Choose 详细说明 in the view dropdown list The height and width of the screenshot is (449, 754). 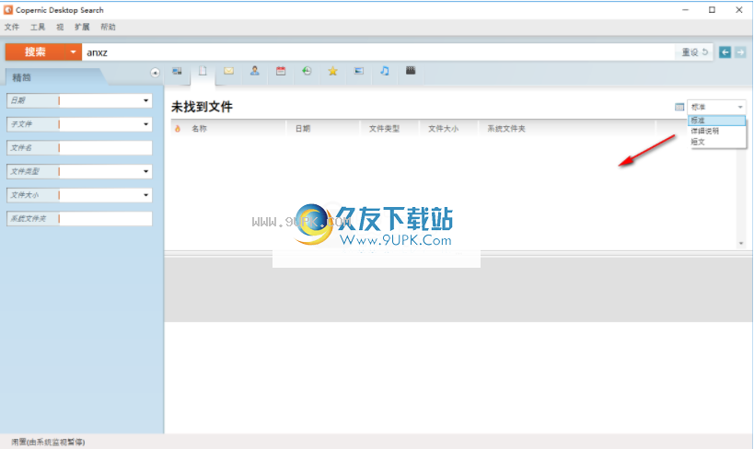(716, 131)
